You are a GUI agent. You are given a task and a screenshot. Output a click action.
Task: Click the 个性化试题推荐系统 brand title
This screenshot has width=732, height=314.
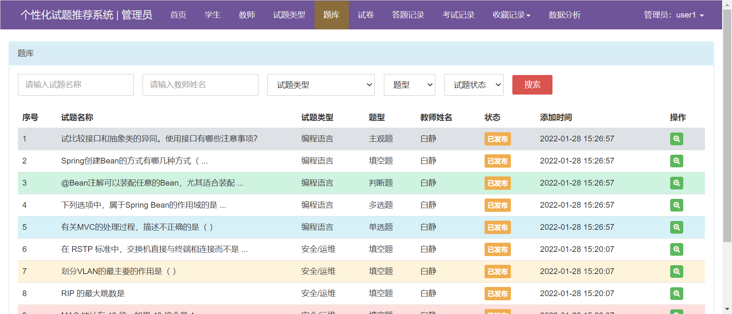(x=87, y=15)
